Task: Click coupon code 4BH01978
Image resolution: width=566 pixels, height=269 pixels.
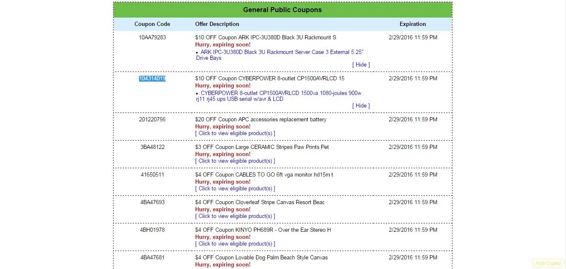Action: click(152, 230)
